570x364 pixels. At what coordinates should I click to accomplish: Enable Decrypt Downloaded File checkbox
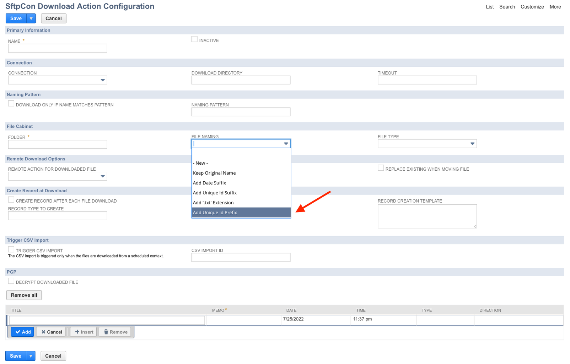click(11, 281)
